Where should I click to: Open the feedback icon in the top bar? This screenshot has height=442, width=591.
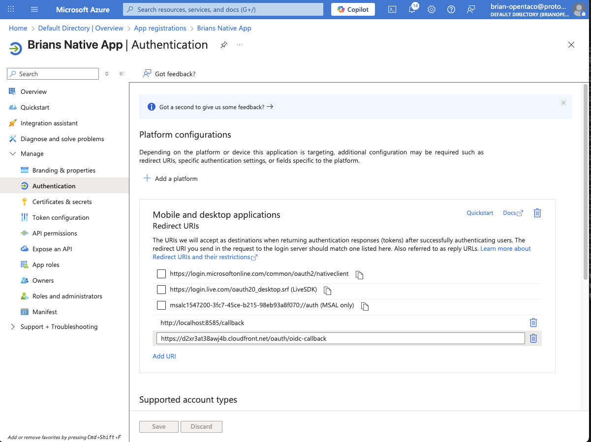tap(470, 9)
